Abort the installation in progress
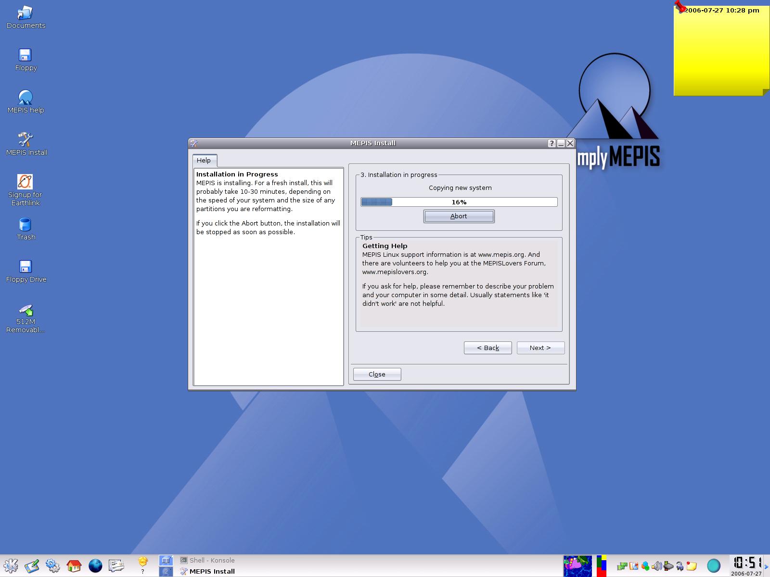Screen dimensions: 770x577 (459, 216)
